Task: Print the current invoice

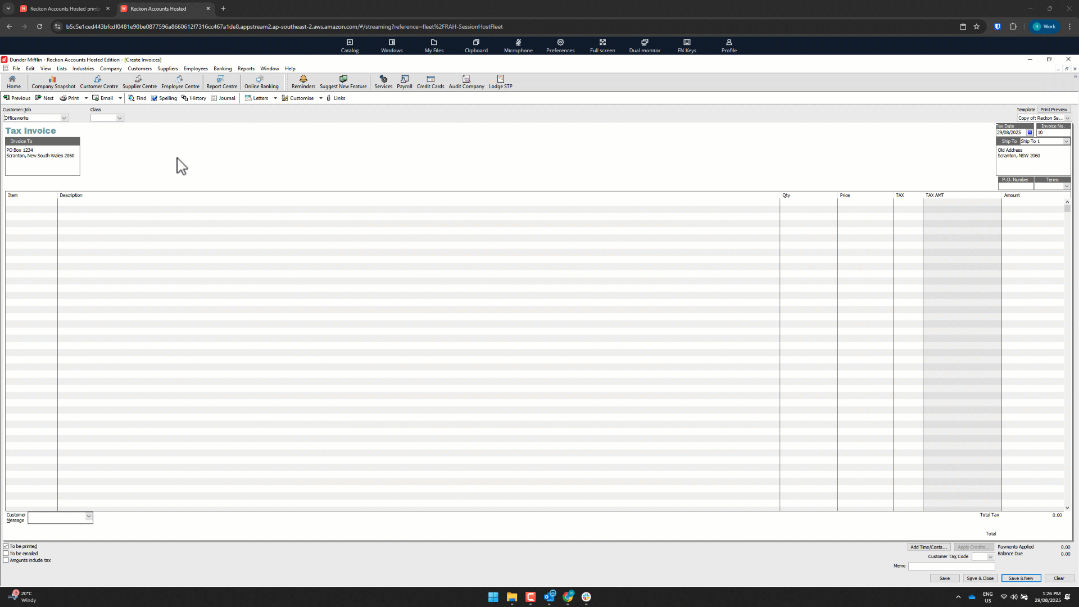Action: [70, 98]
